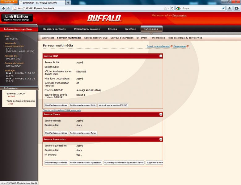
Task: Click port number 9001 value
Action: pos(79,155)
